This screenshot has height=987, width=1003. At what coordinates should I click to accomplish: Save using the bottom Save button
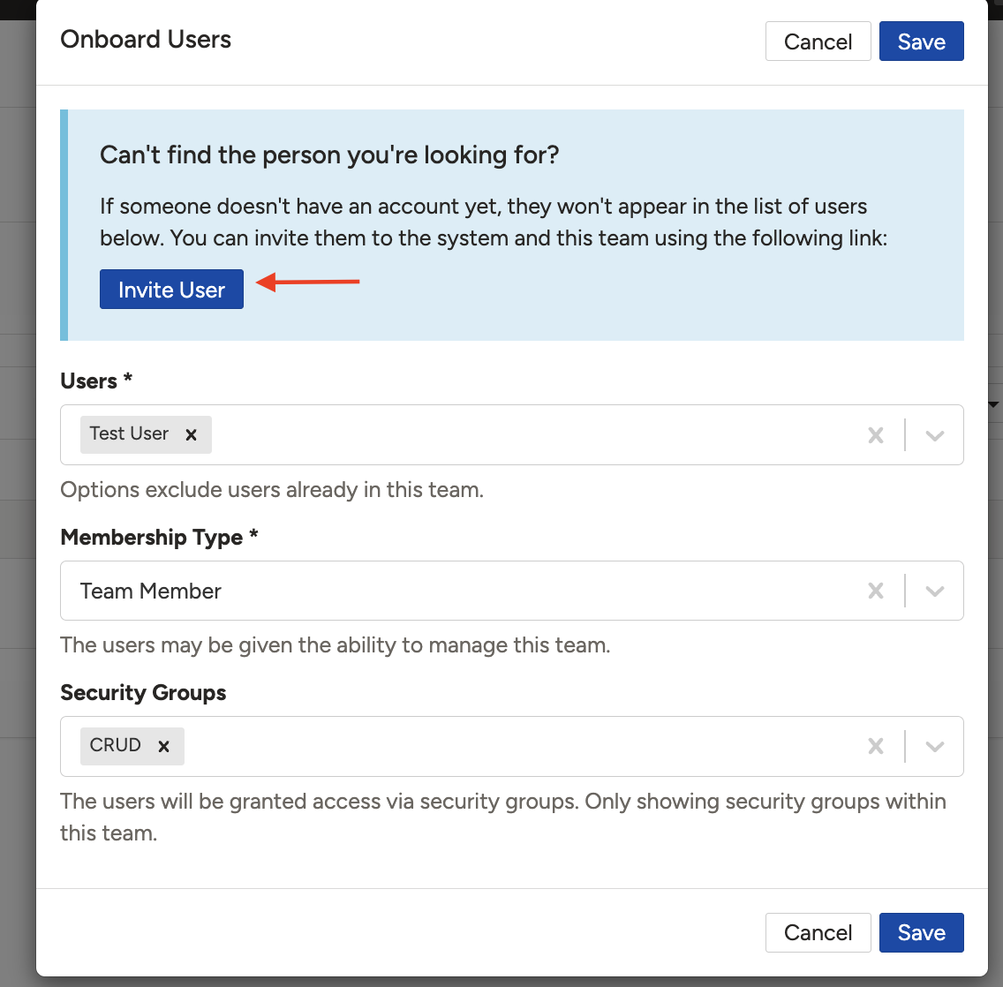tap(921, 932)
